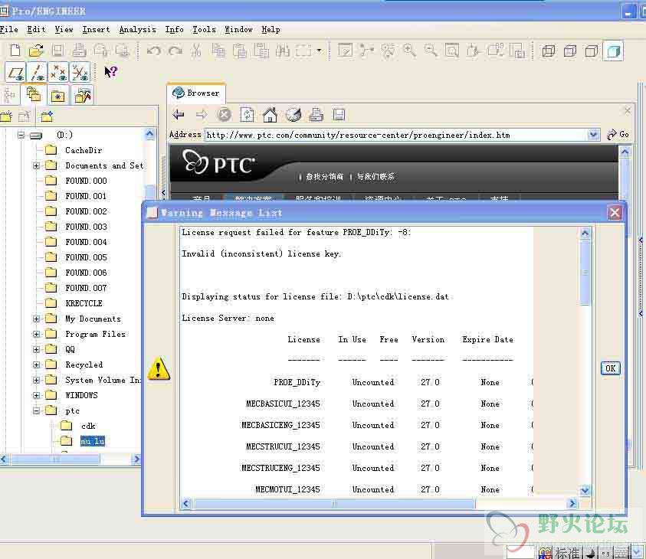The image size is (646, 559).
Task: Expand the QQ folder
Action: click(x=36, y=349)
